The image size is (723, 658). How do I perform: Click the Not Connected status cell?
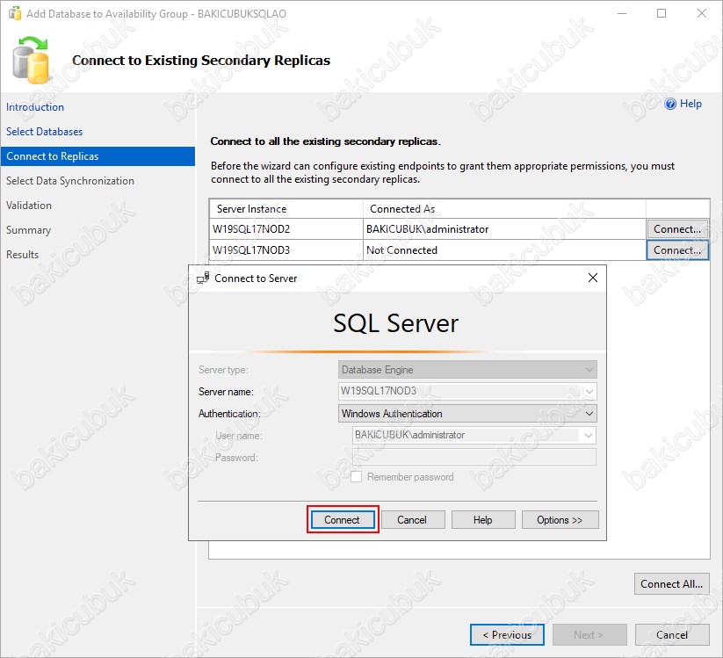[504, 249]
